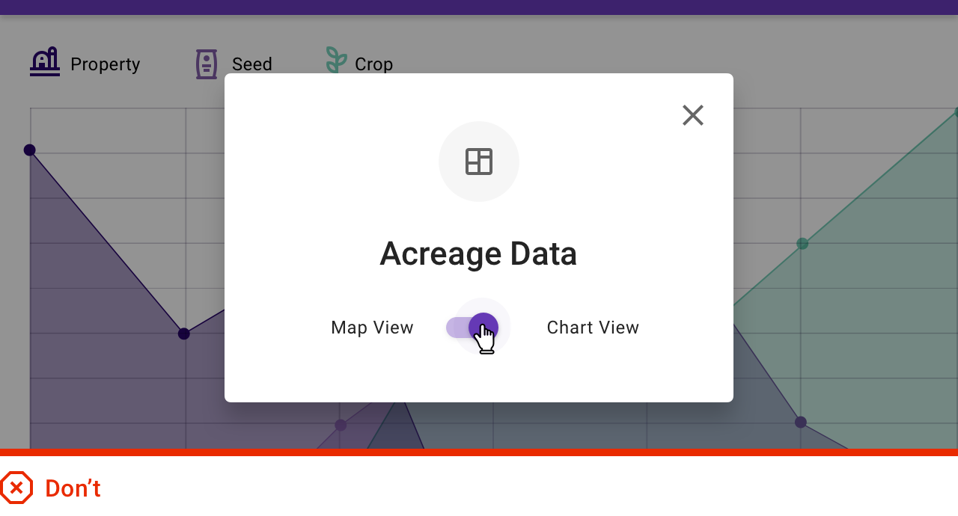Click the Property barn icon
This screenshot has height=516, width=958.
tap(45, 63)
